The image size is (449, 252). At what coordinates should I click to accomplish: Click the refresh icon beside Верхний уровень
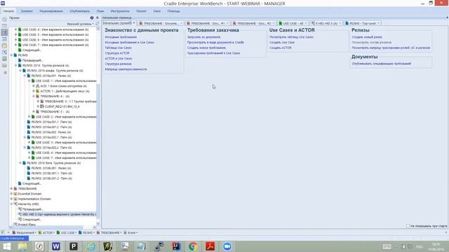pos(97,24)
